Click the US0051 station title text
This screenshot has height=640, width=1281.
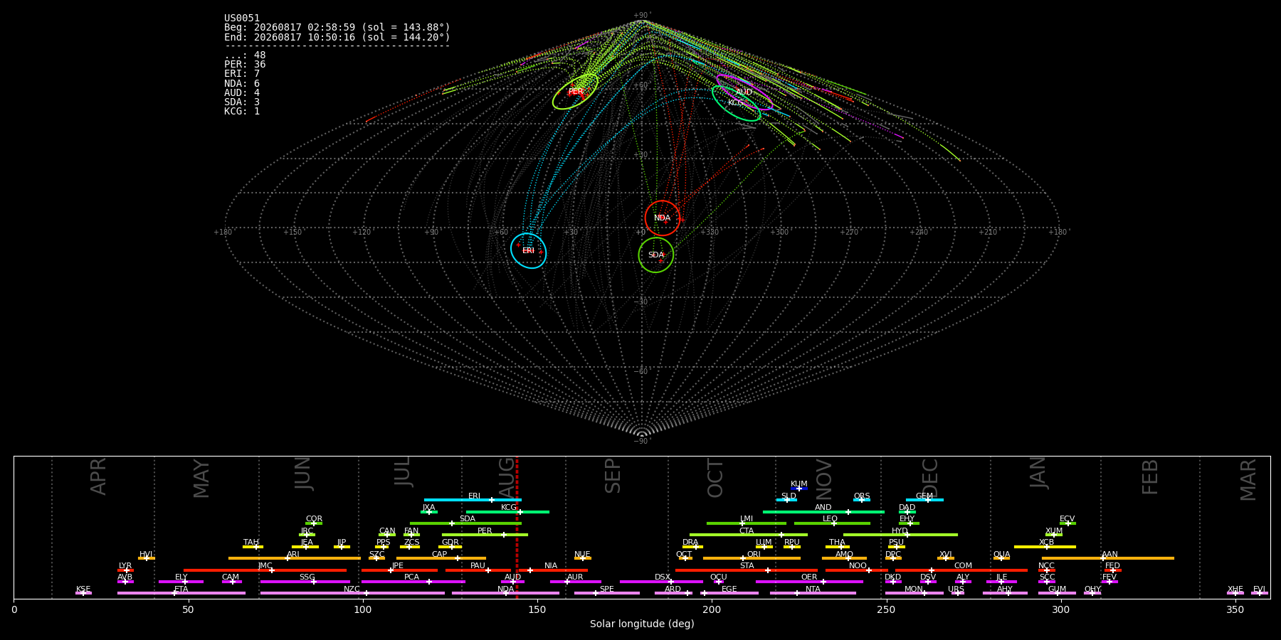point(242,18)
